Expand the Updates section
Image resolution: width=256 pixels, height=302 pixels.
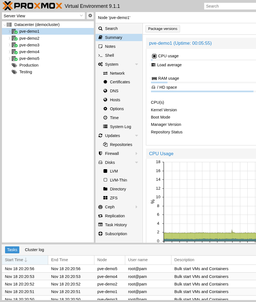tap(136, 136)
